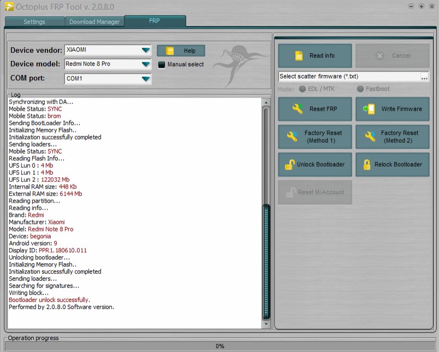The image size is (439, 352).
Task: Click log line 'External RAM size: 6144 Mb'
Action: [x=45, y=193]
